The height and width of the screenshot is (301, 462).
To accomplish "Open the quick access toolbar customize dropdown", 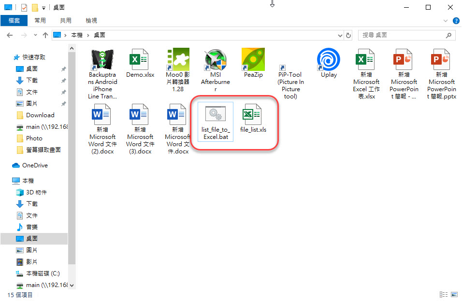I will point(43,8).
